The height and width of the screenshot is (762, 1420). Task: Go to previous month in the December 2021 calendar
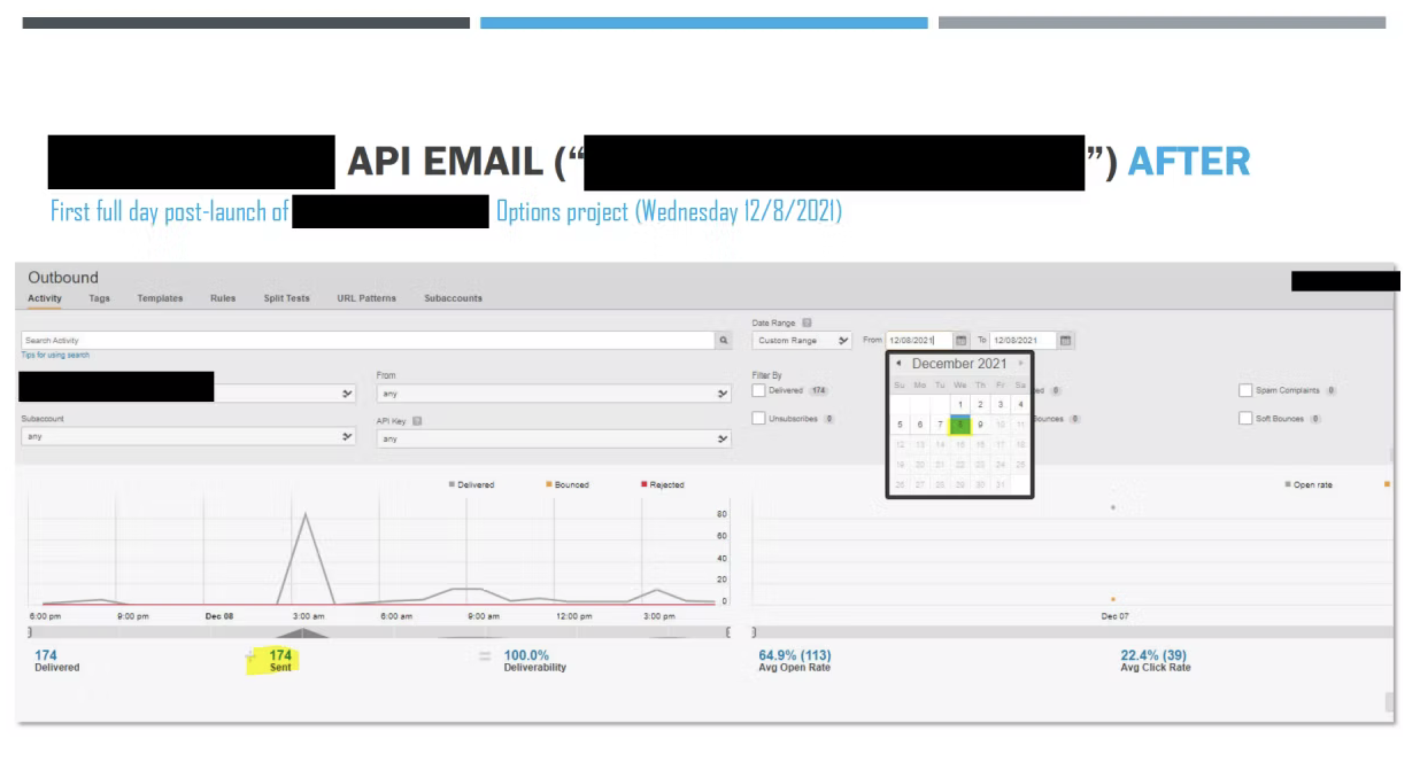(x=898, y=363)
